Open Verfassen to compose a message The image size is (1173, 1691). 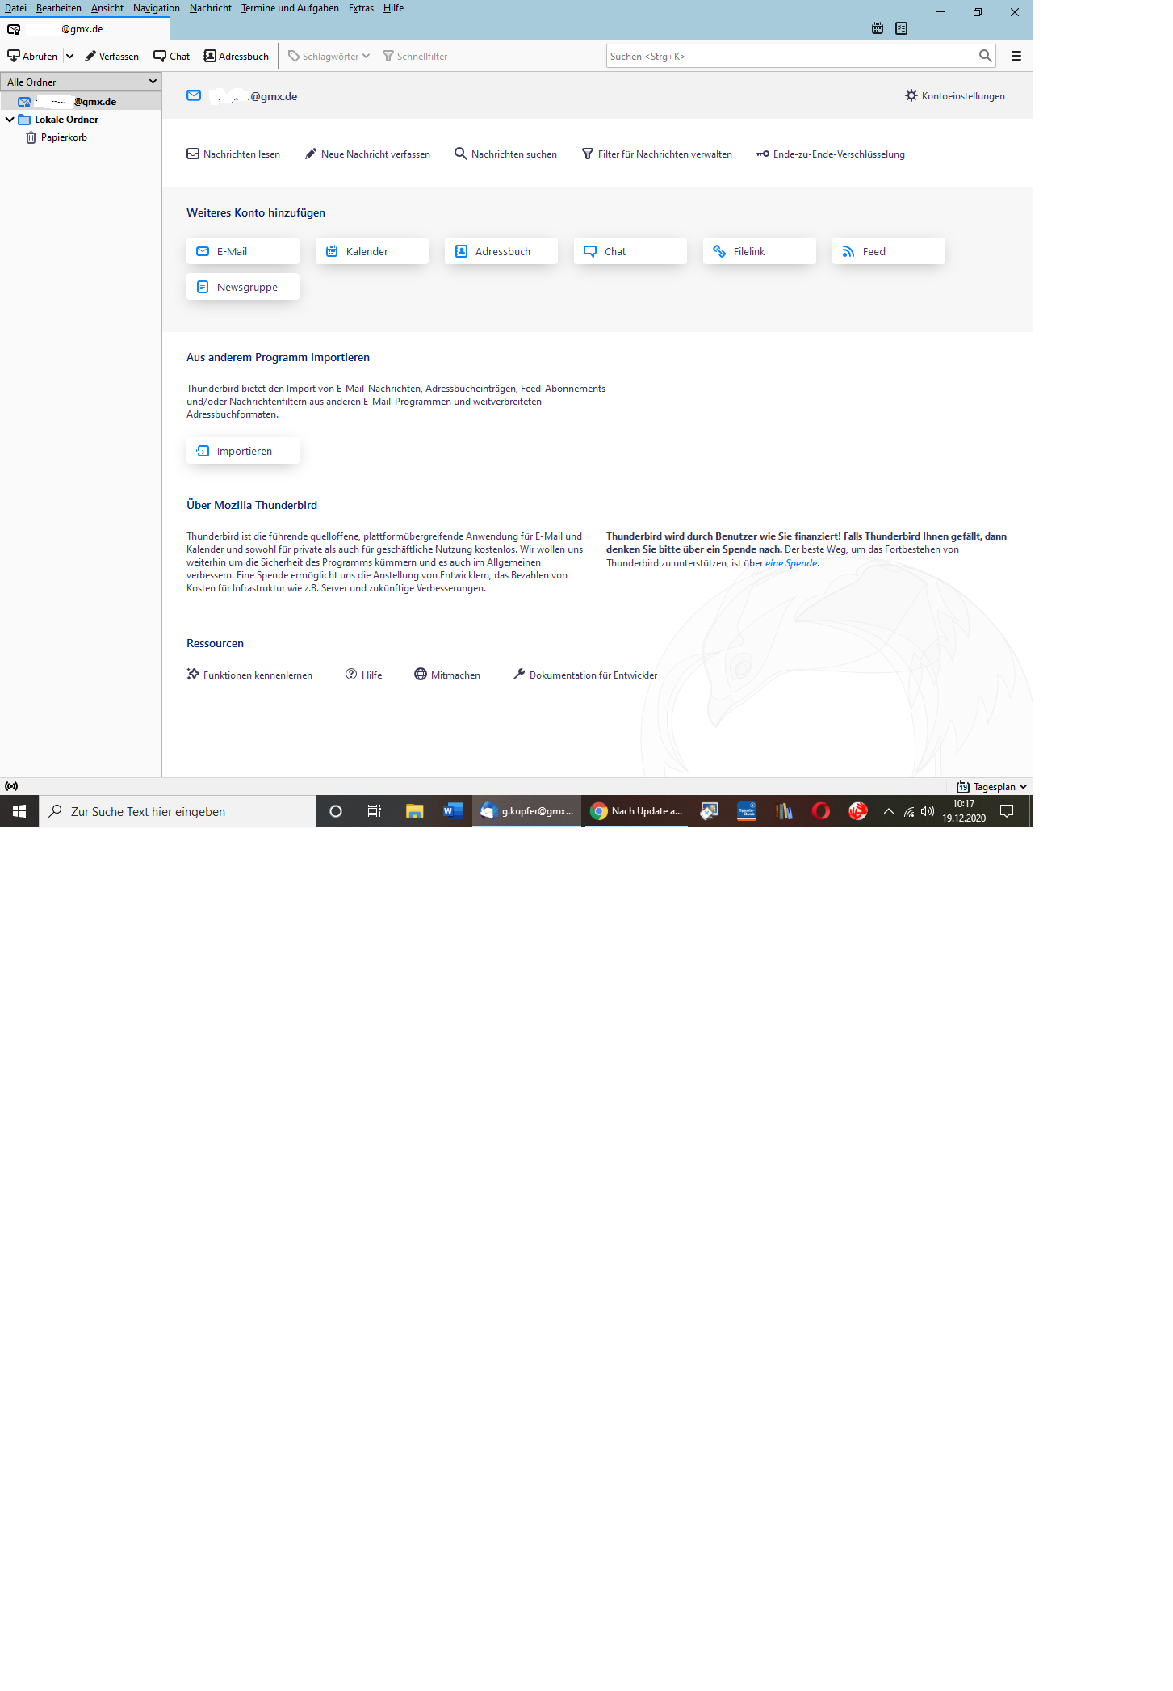click(112, 56)
